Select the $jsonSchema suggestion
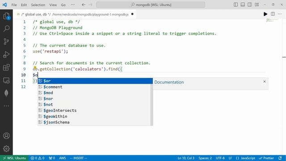 [94, 122]
